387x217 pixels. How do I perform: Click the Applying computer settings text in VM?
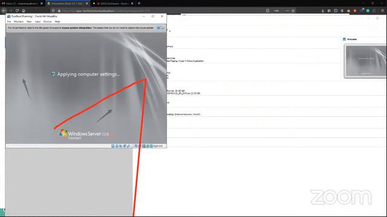[x=88, y=74]
